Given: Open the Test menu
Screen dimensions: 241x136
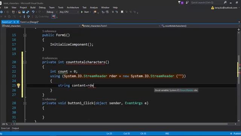Looking at the screenshot, I should [84, 8].
